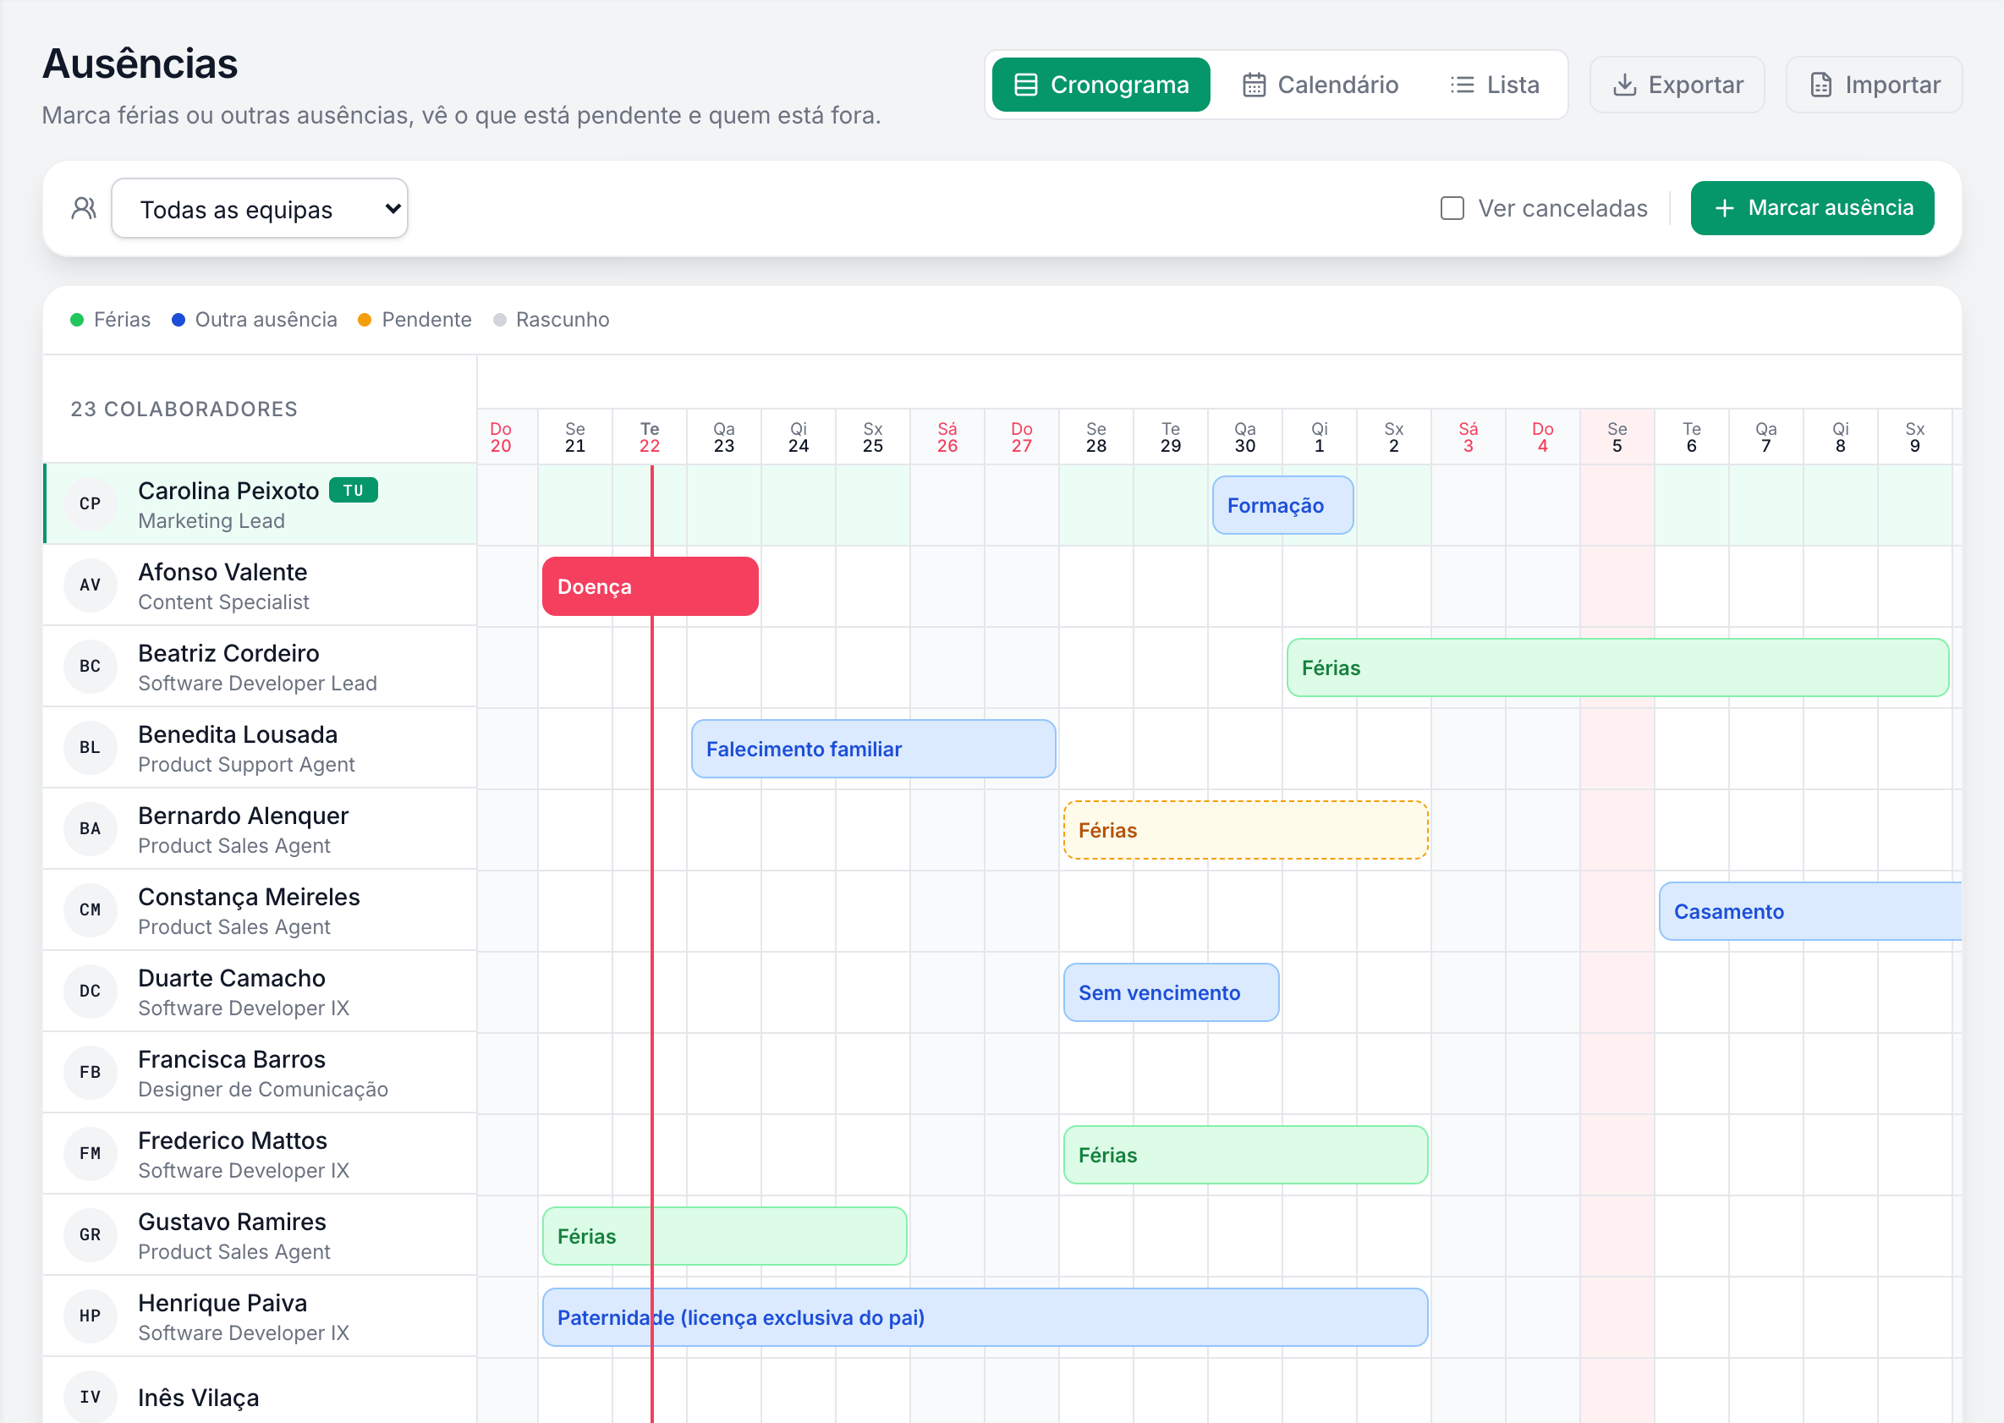Switch to the Lista view
The width and height of the screenshot is (2004, 1423).
point(1494,85)
